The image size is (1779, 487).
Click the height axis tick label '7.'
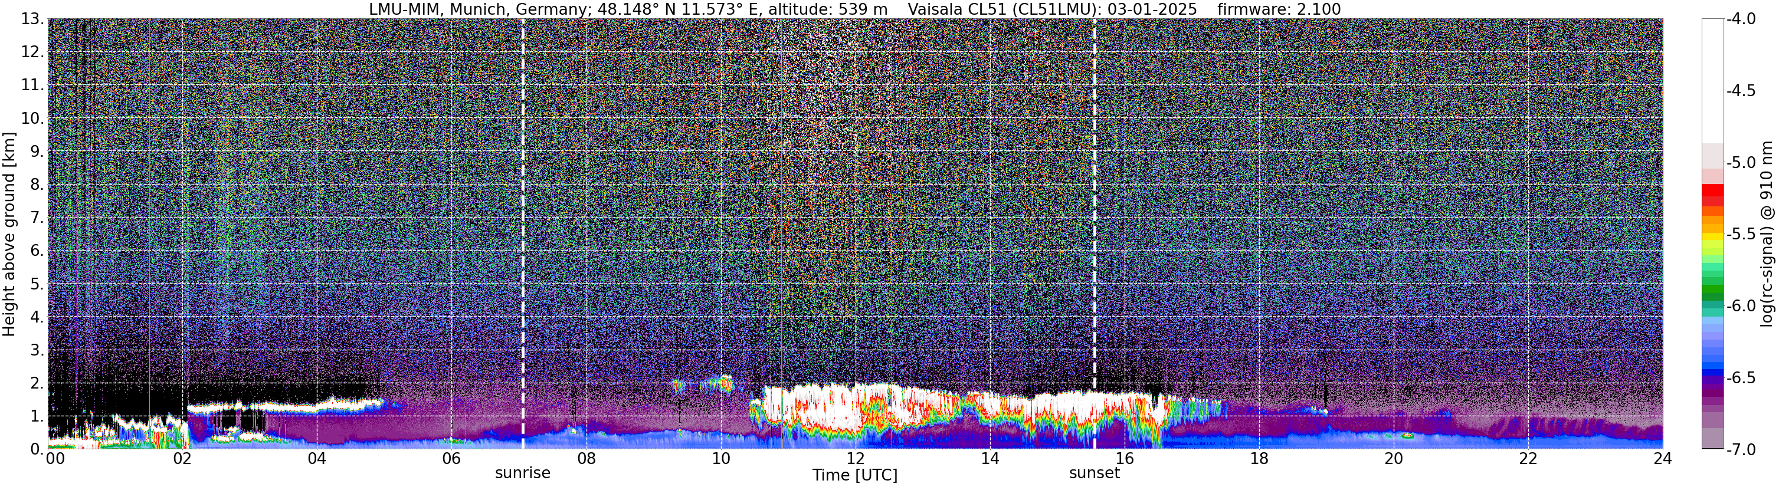pyautogui.click(x=37, y=218)
